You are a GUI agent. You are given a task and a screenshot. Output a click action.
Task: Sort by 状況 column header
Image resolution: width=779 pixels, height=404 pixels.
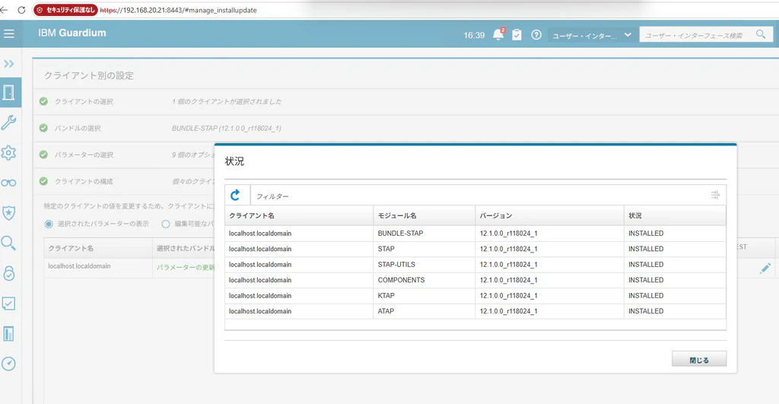click(x=676, y=215)
